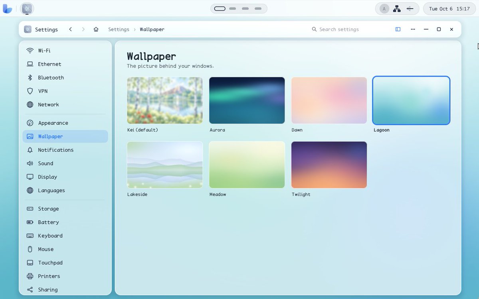Click the Sharing icon in sidebar
The width and height of the screenshot is (479, 299).
tap(30, 290)
